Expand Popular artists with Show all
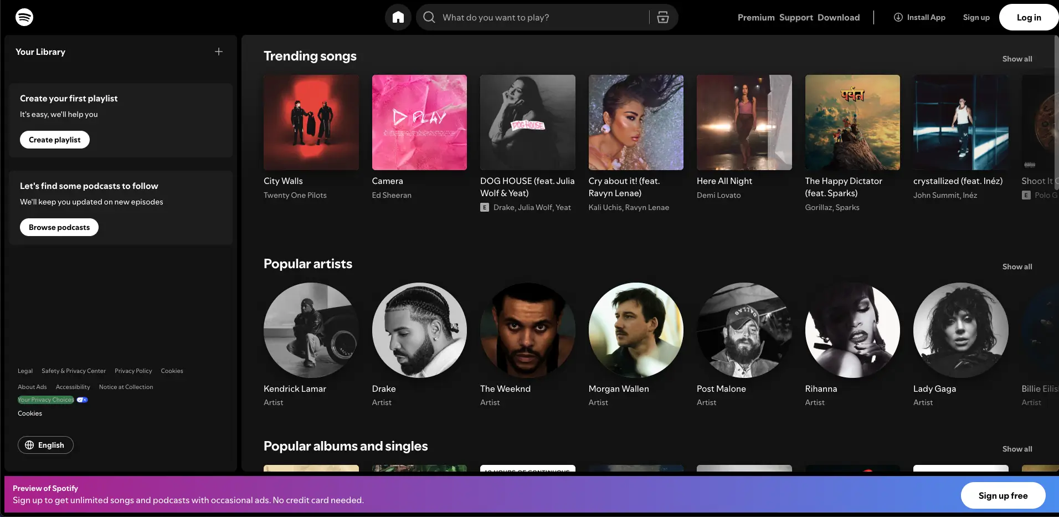The image size is (1059, 517). (x=1017, y=267)
